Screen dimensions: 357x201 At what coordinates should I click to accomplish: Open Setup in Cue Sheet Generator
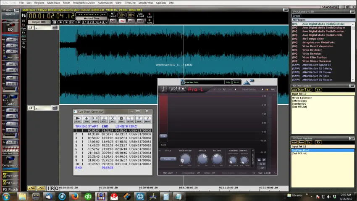click(130, 119)
